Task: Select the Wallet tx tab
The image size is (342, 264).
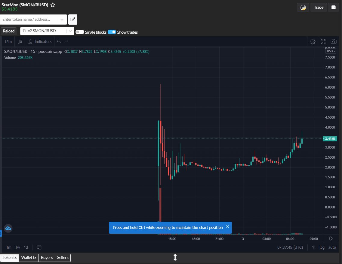Action: (x=29, y=258)
